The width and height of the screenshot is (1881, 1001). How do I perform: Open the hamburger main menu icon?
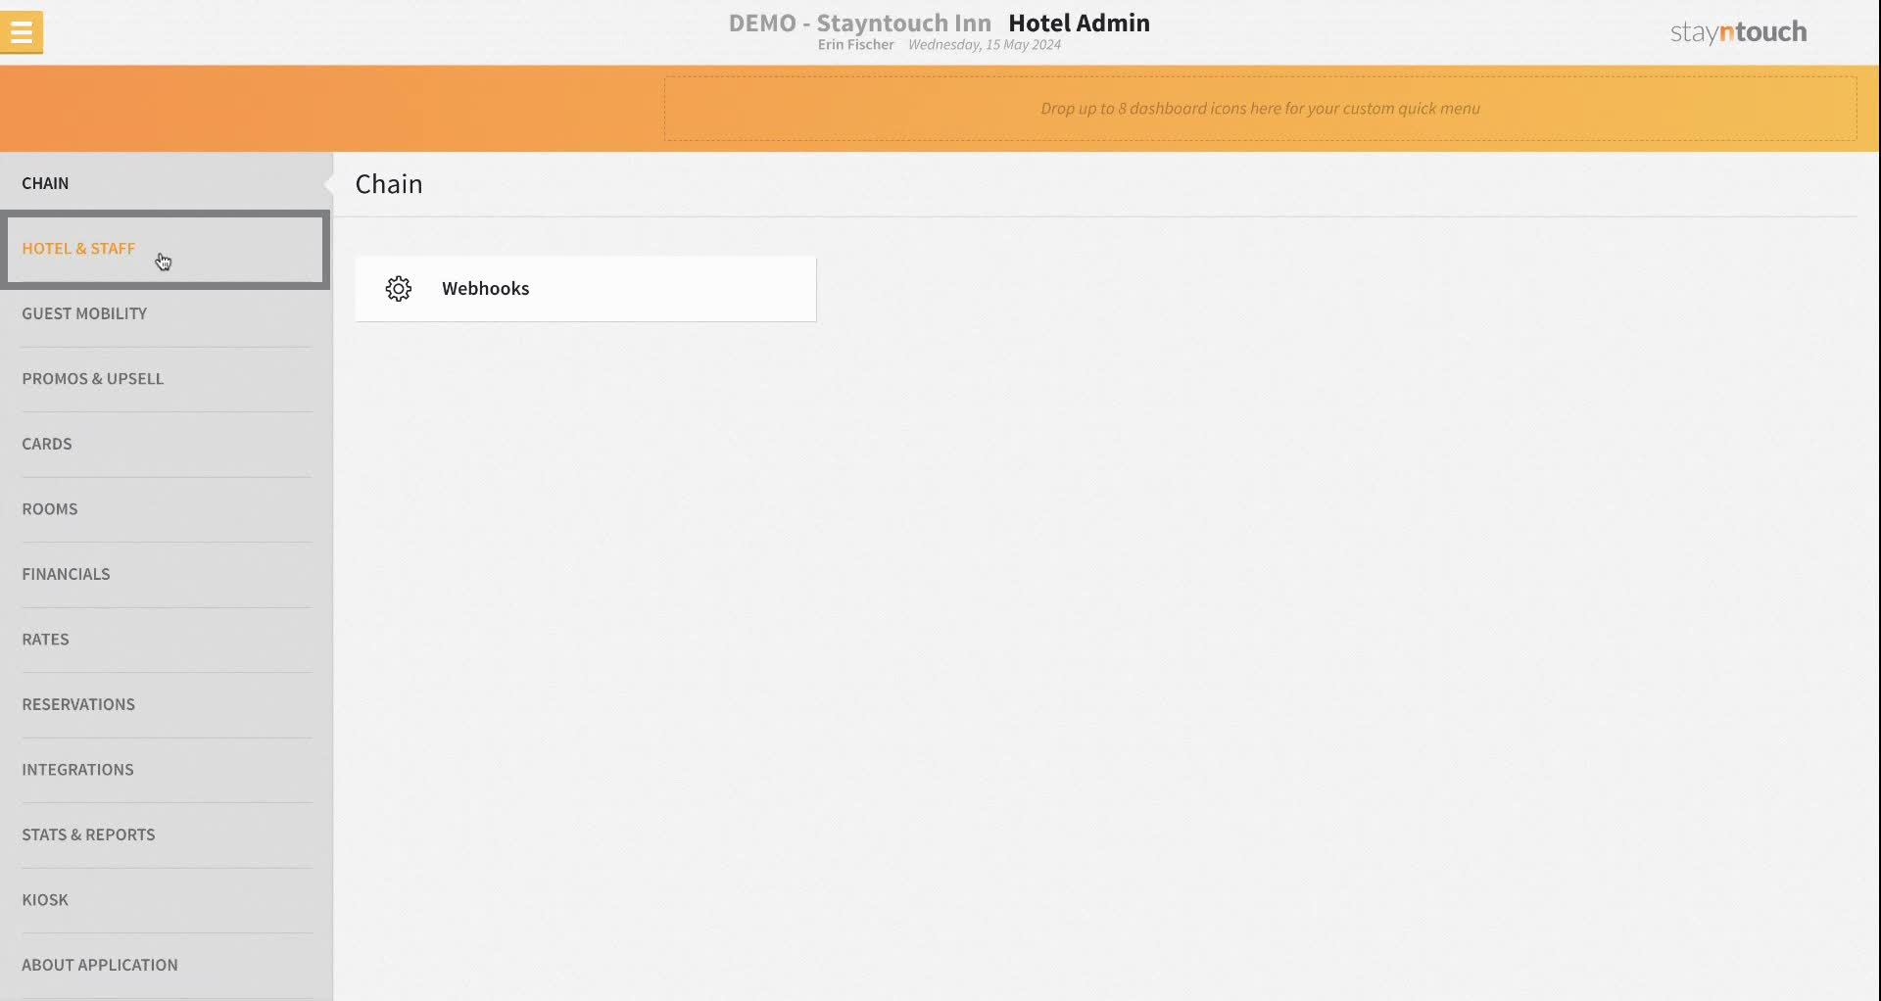22,32
